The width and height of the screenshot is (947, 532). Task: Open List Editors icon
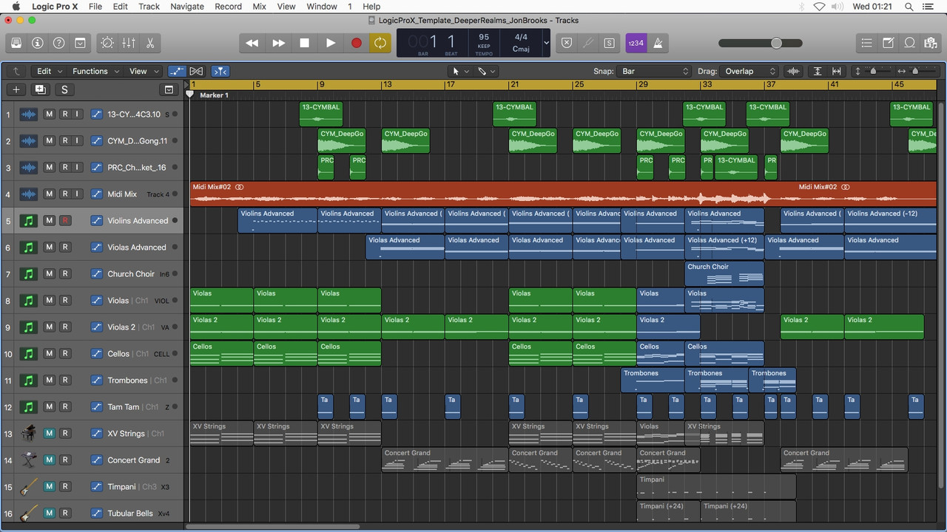point(867,43)
